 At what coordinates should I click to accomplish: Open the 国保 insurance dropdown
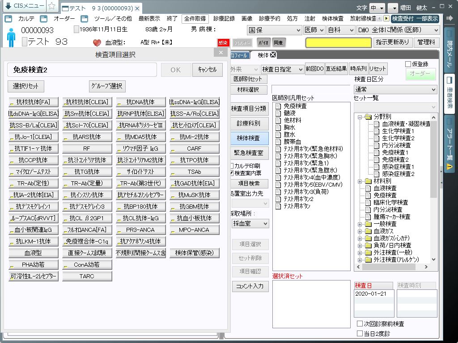tap(275, 30)
